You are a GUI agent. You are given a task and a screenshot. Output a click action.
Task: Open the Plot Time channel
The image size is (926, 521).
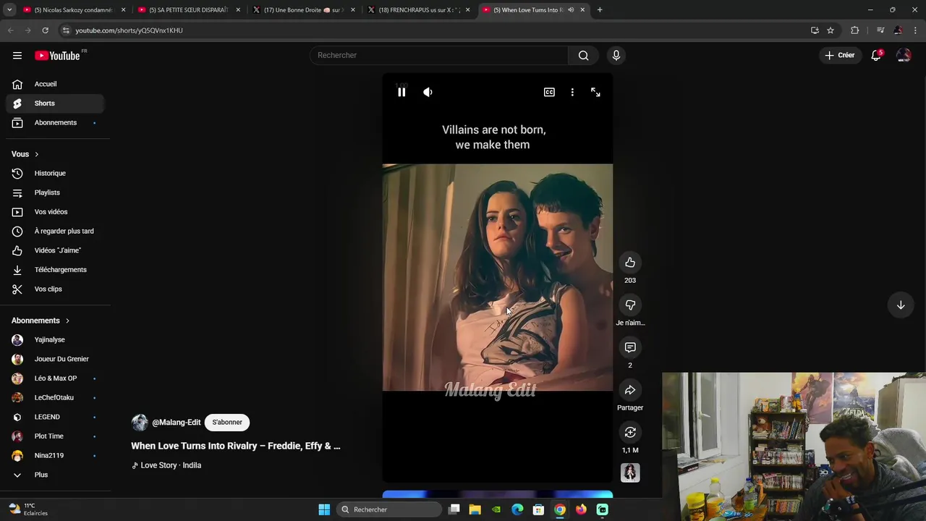[55, 436]
